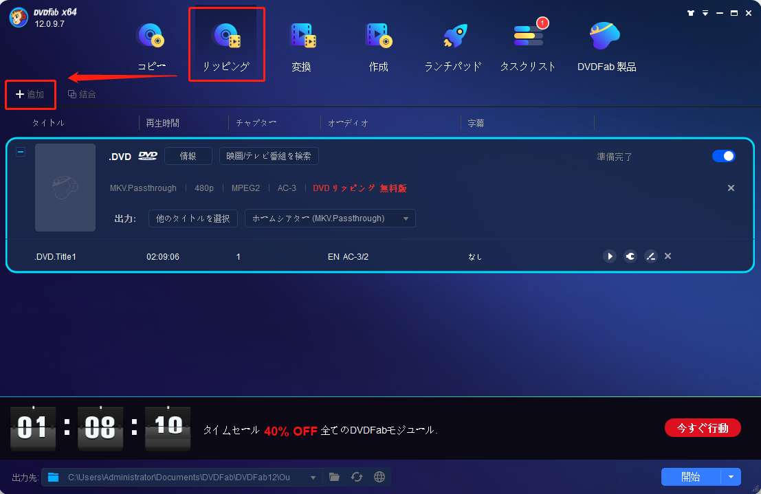Click 映画/テレビ番組を検索 button
Viewport: 761px width, 494px height.
pyautogui.click(x=269, y=156)
